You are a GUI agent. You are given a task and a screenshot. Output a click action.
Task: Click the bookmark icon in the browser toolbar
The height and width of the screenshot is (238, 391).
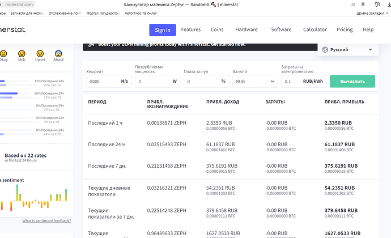[x=363, y=5]
